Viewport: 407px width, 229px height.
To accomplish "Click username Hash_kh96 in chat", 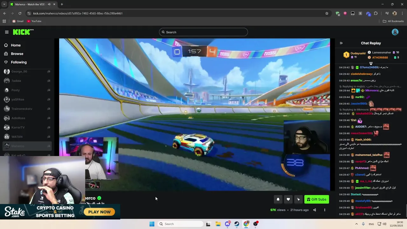I will click(363, 140).
